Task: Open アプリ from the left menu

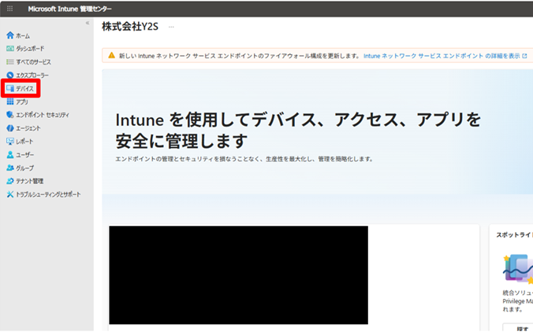Action: point(22,102)
